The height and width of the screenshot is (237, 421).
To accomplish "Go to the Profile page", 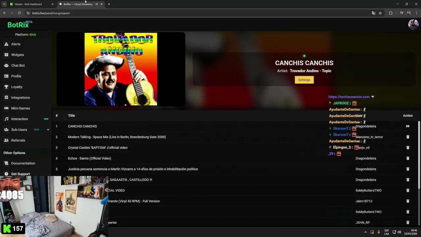I will click(16, 76).
